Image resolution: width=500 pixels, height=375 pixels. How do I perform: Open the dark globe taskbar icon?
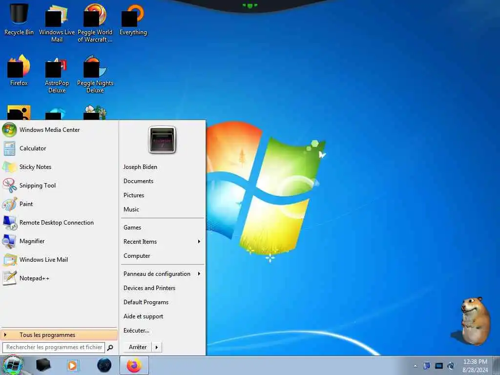pos(104,365)
